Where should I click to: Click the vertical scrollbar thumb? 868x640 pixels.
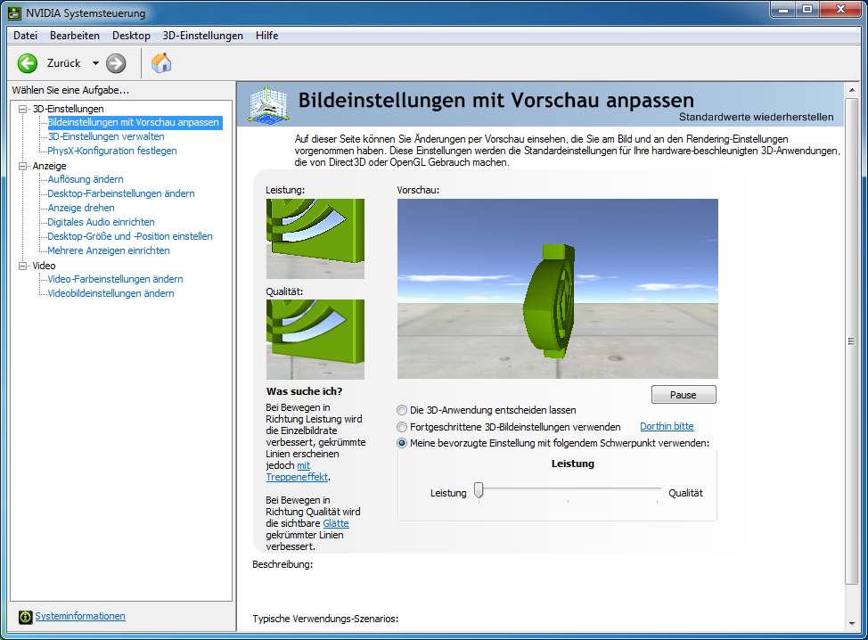point(852,341)
